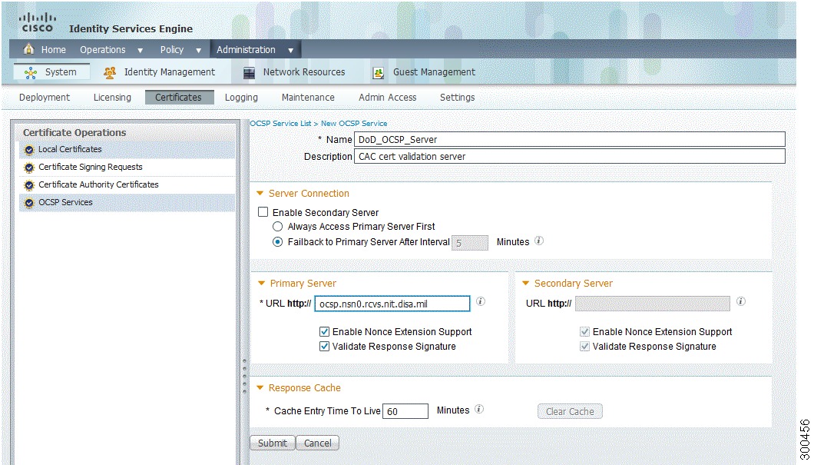Enable the Secondary Server checkbox

[x=263, y=212]
